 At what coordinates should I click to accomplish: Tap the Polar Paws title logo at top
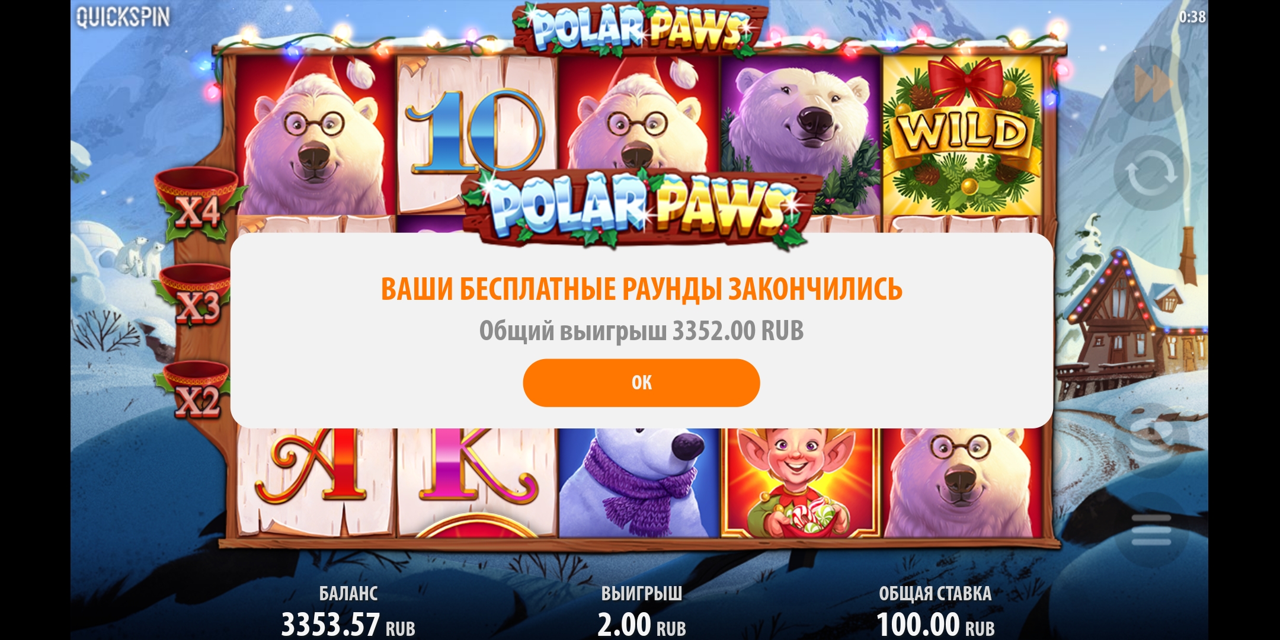point(639,27)
